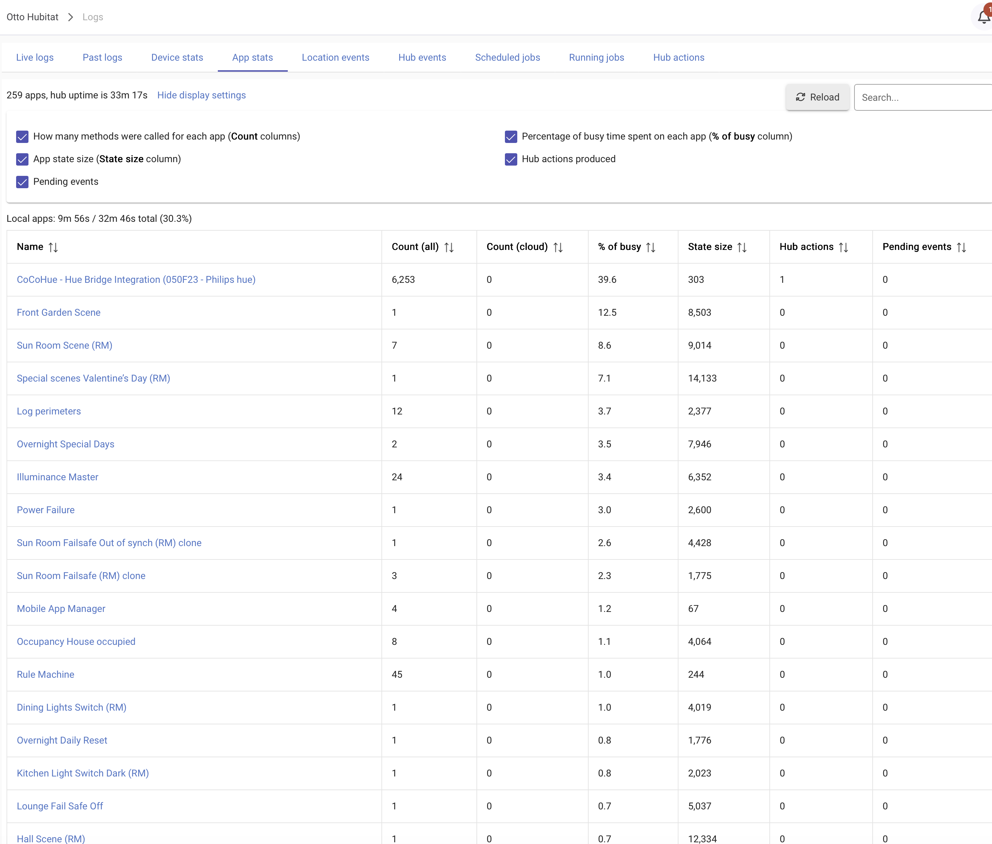992x844 pixels.
Task: Disable the State size column checkbox
Action: (23, 159)
